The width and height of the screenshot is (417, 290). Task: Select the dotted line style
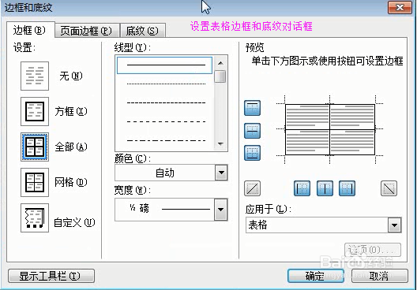point(166,84)
